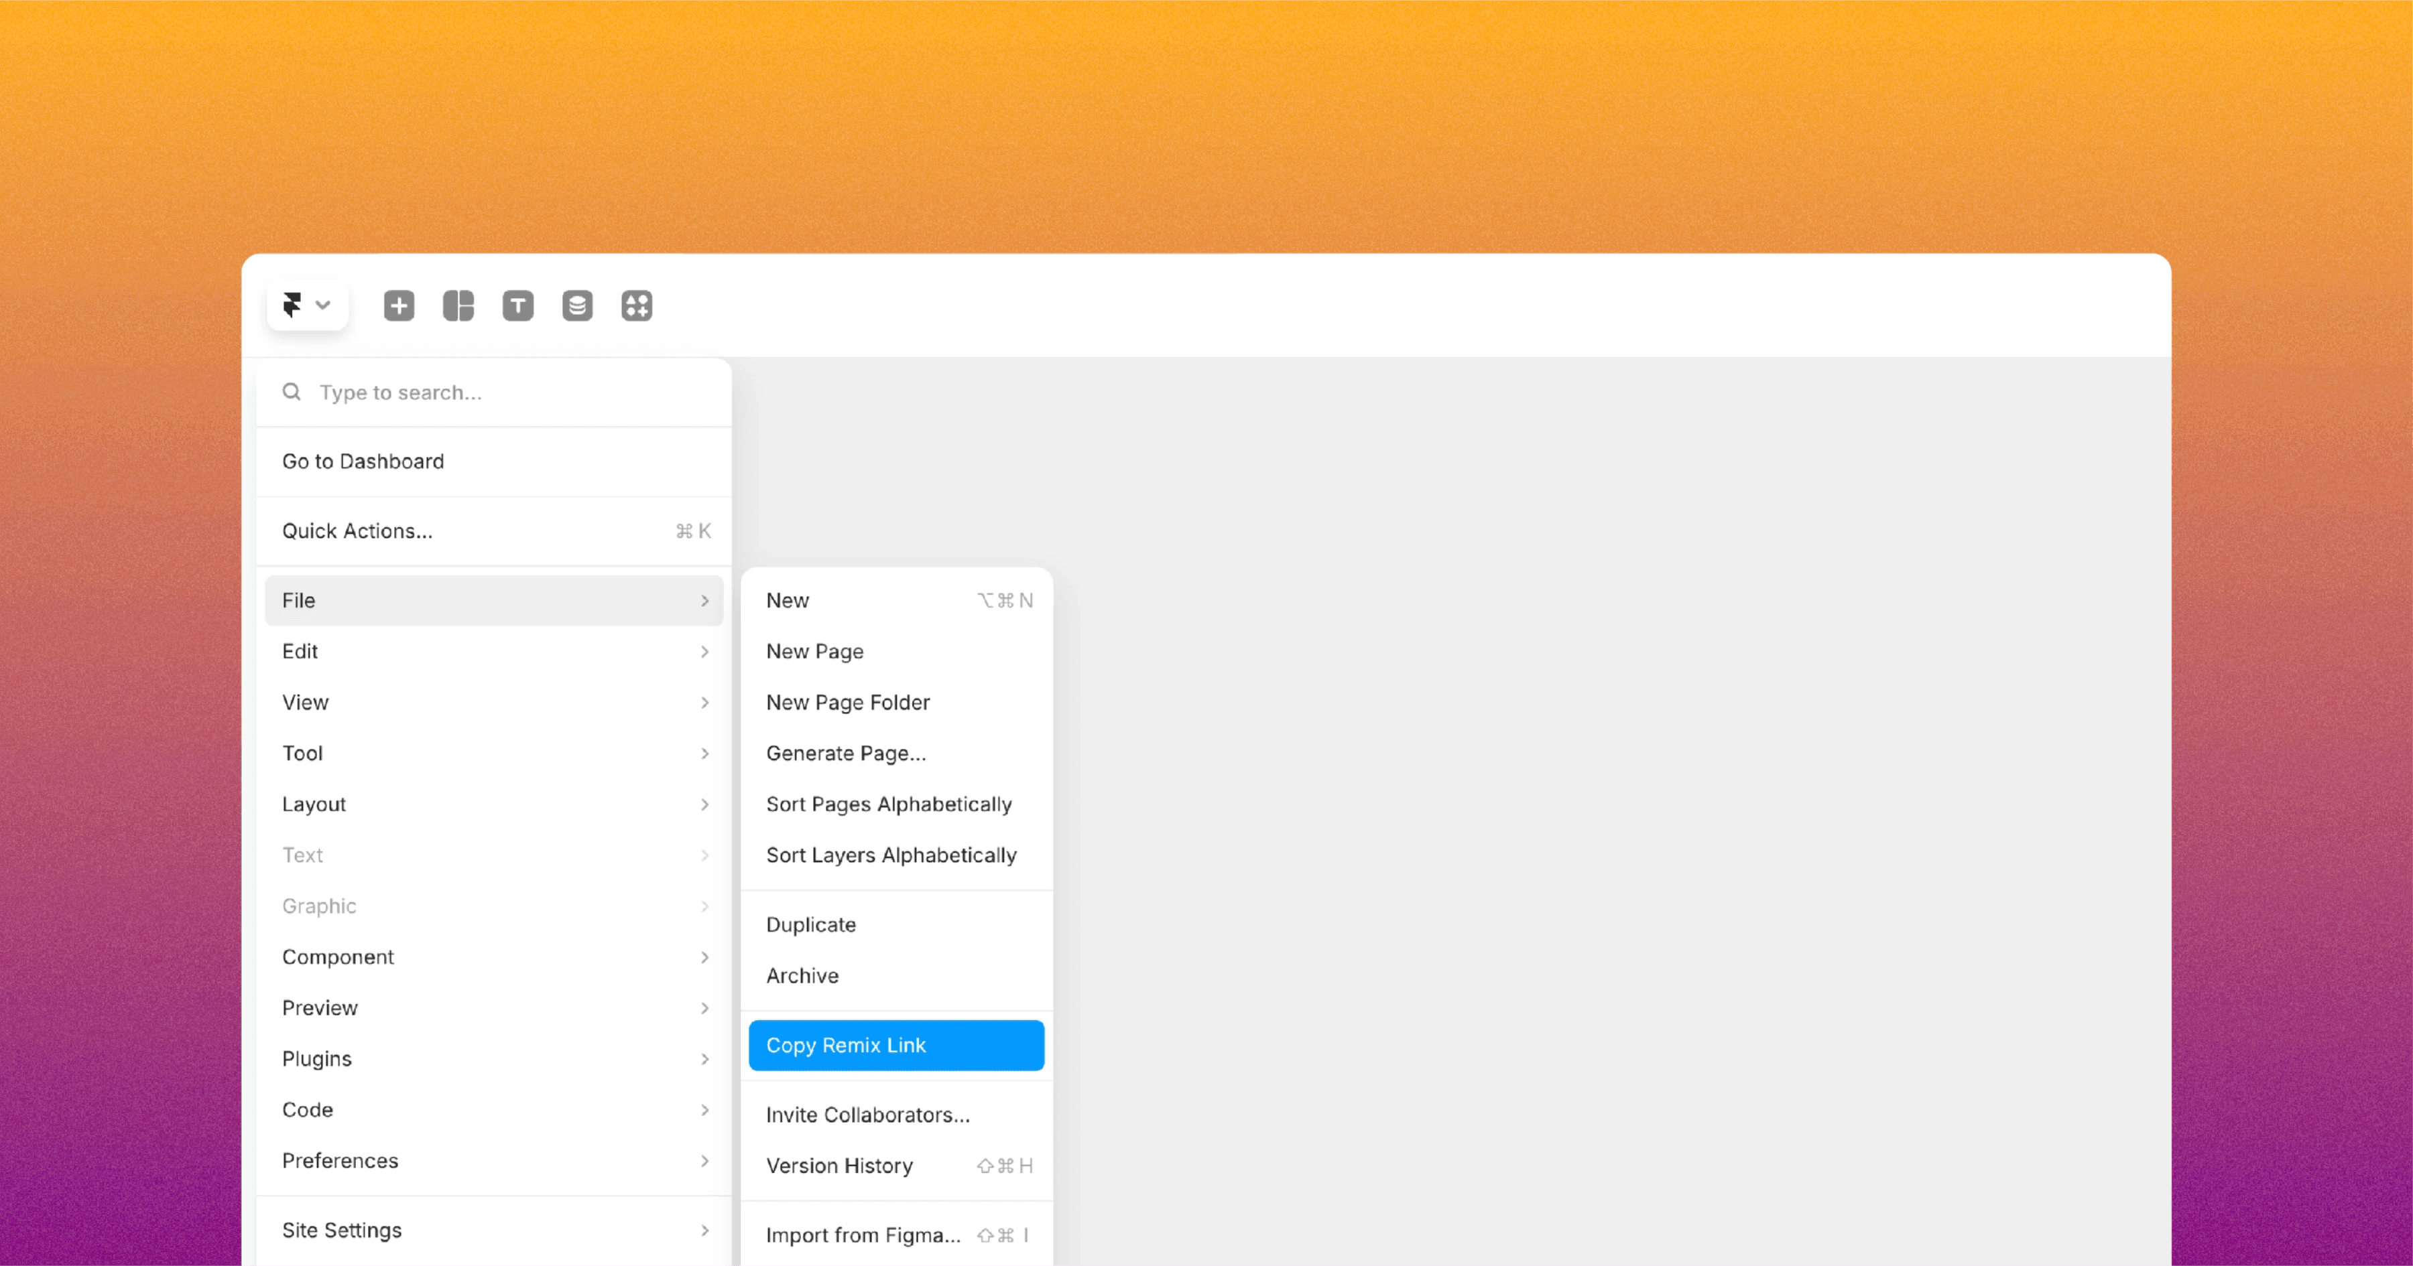The height and width of the screenshot is (1266, 2413).
Task: Select the Layout tool icon
Action: (458, 305)
